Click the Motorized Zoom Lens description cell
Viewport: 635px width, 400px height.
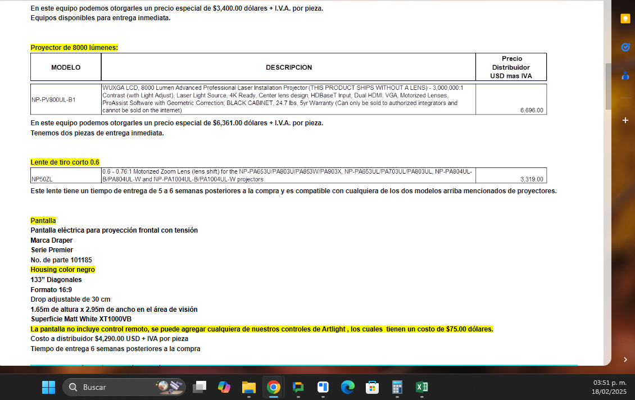tap(288, 176)
